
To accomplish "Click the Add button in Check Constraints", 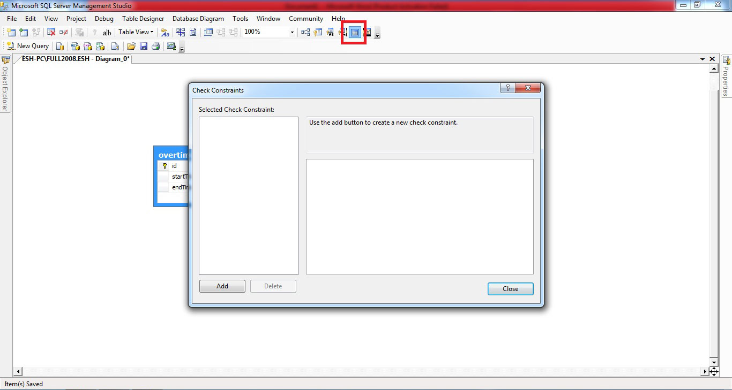I will tap(222, 286).
